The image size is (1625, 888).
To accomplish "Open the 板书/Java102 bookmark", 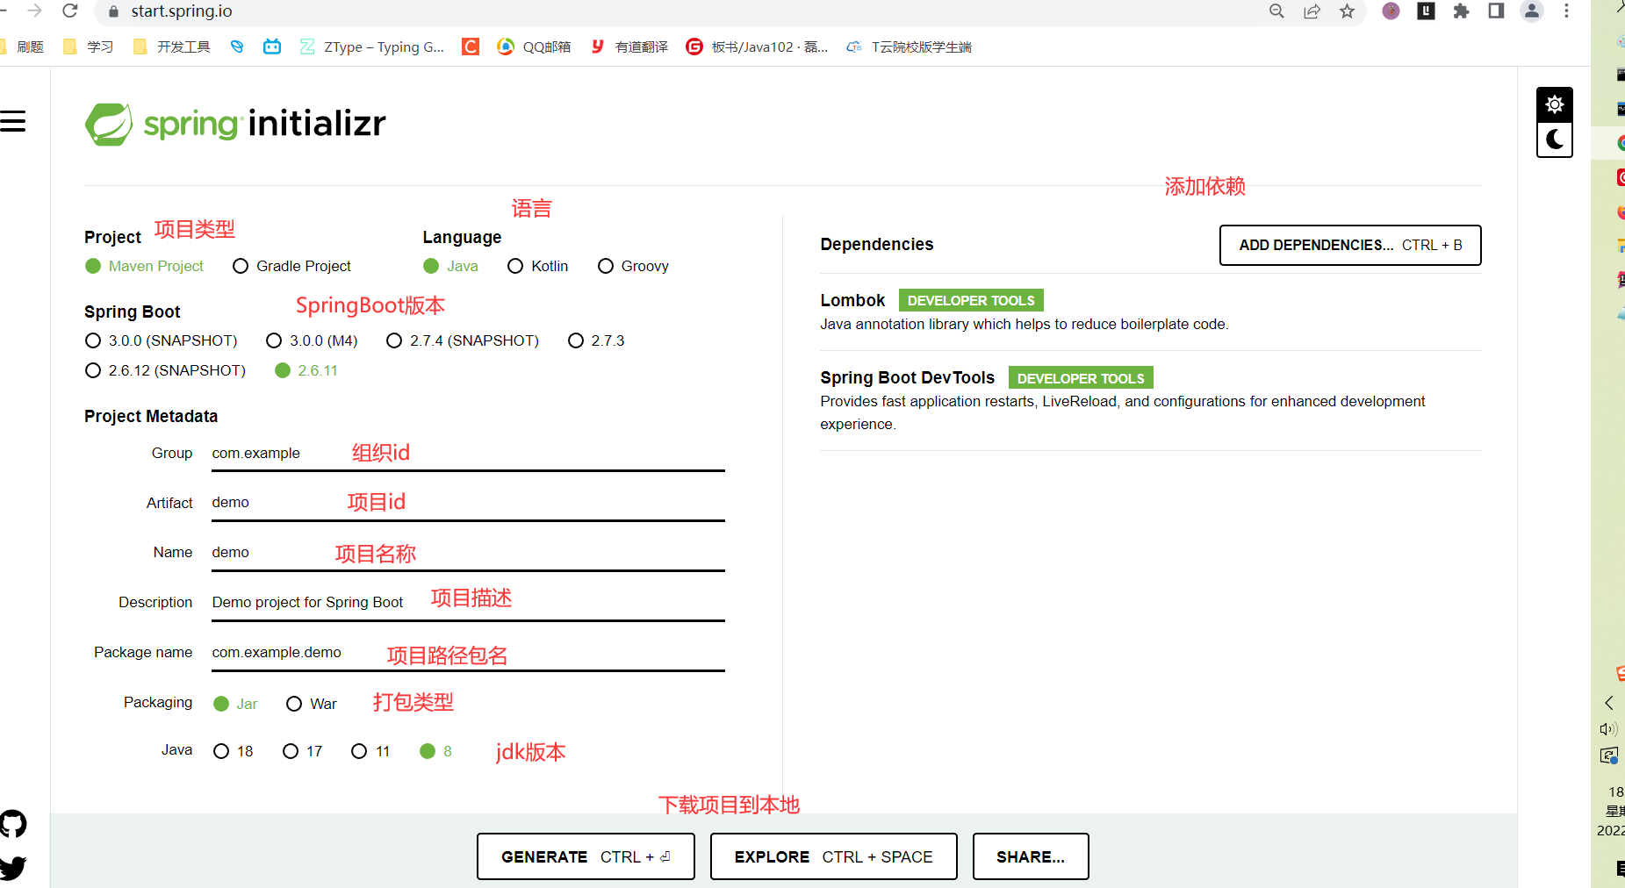I will (x=757, y=47).
